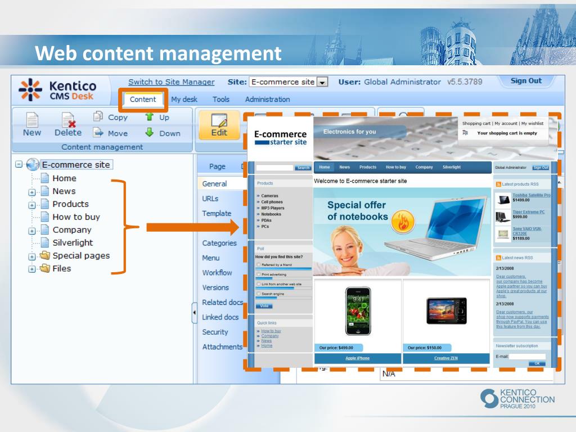
Task: Open the Creative ZEN product link
Action: coord(446,358)
